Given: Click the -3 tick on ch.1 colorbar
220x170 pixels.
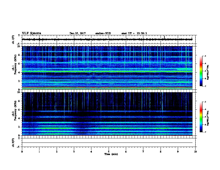Looking at the screenshot, I should [x=205, y=56].
